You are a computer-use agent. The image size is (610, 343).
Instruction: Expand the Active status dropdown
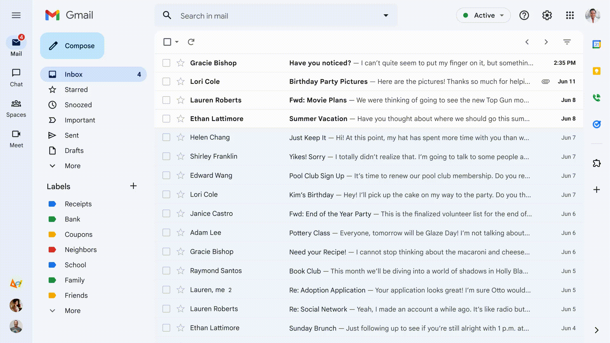pyautogui.click(x=483, y=15)
